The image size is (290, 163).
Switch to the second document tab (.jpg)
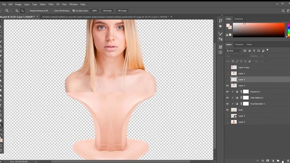click(x=106, y=17)
